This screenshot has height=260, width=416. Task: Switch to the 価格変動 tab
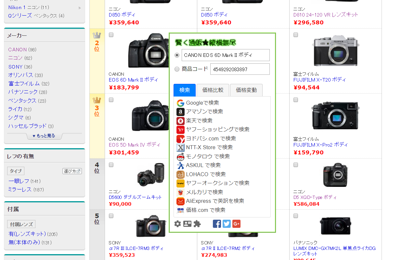click(246, 90)
